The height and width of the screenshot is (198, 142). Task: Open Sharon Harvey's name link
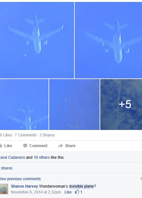pos(25,186)
